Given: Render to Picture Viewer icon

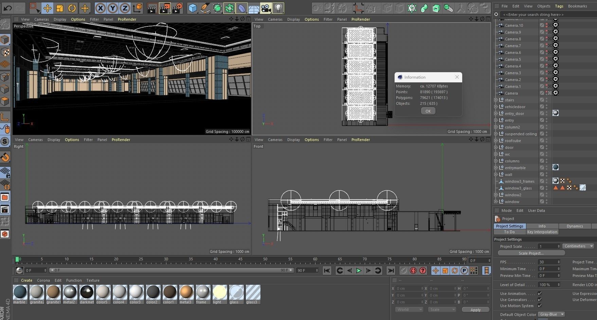Looking at the screenshot, I should 165,8.
